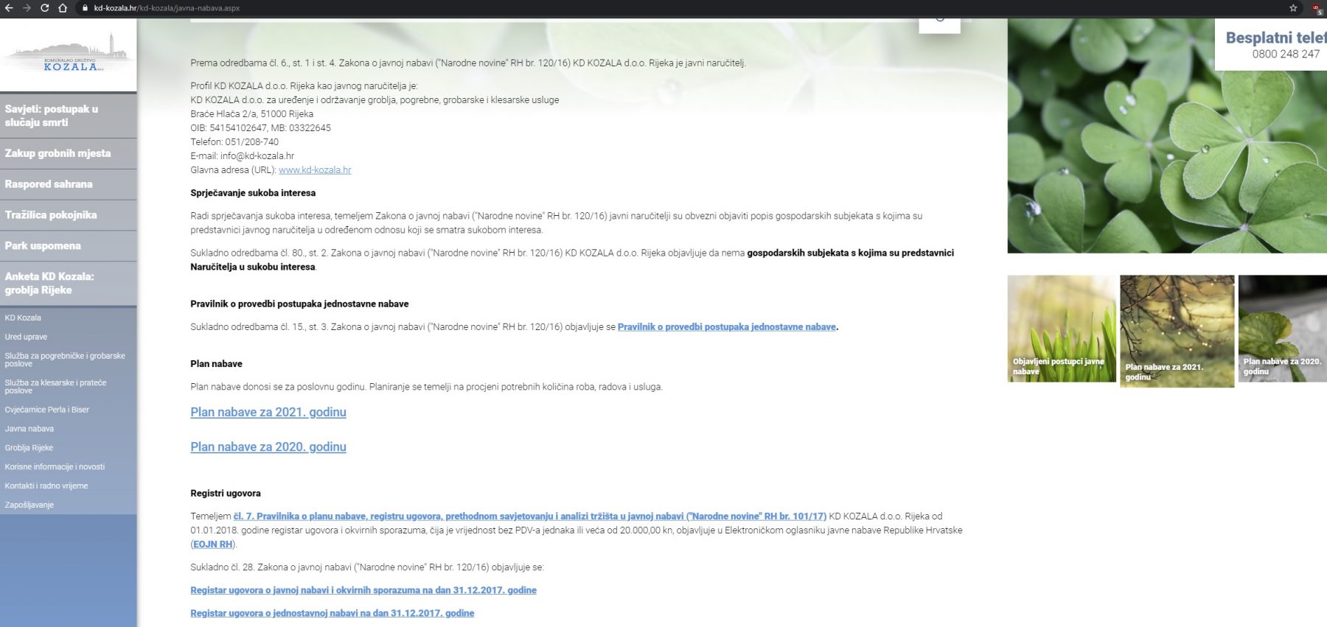Bookmark the page with the star icon
This screenshot has width=1327, height=627.
[1293, 8]
